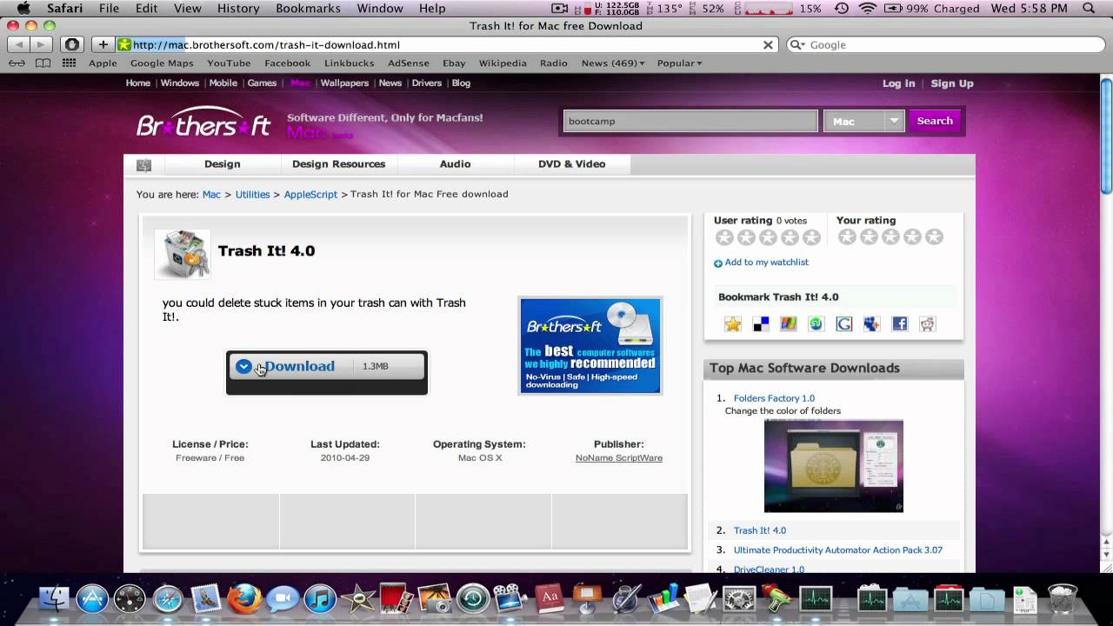Screen dimensions: 1113x626
Task: Open the Log in link
Action: pyautogui.click(x=898, y=83)
